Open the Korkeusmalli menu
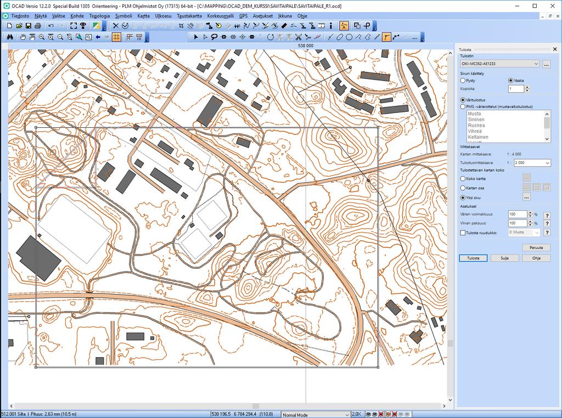Viewport: 562px width, 418px height. click(221, 16)
